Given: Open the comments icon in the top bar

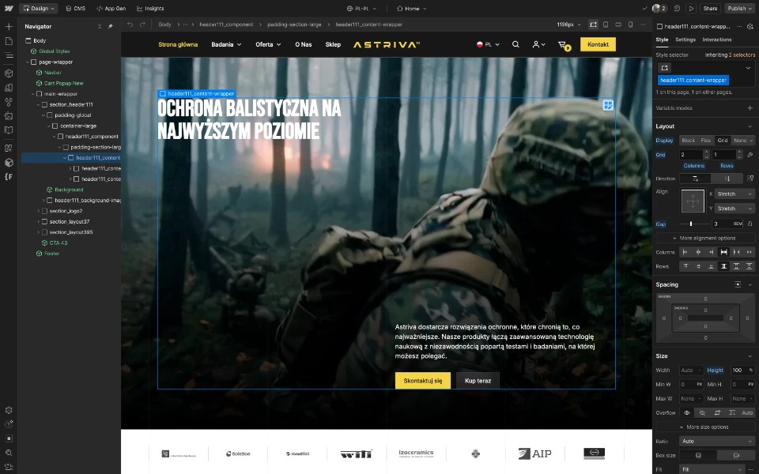Looking at the screenshot, I should coord(678,8).
